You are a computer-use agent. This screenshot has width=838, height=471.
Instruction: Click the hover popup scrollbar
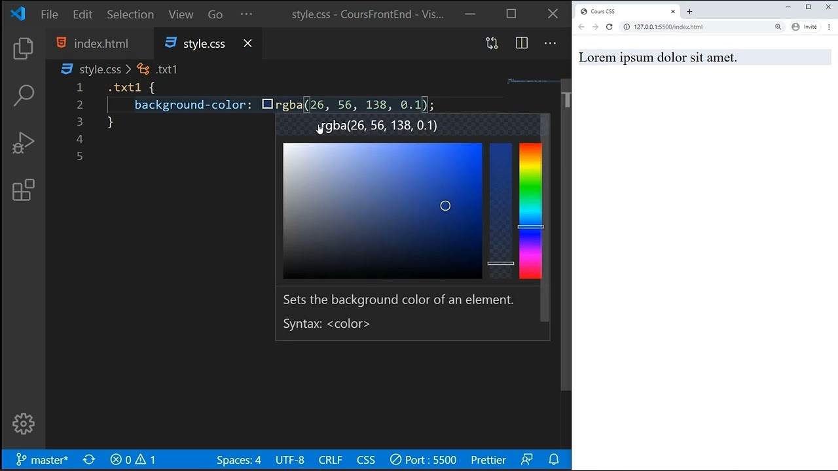point(545,218)
